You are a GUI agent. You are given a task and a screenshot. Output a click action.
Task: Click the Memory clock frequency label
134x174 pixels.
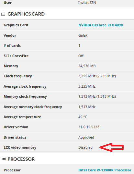(x=25, y=96)
